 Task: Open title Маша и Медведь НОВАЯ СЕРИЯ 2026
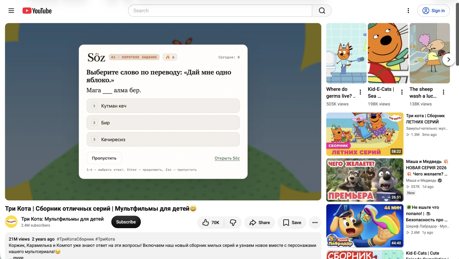pos(427,168)
